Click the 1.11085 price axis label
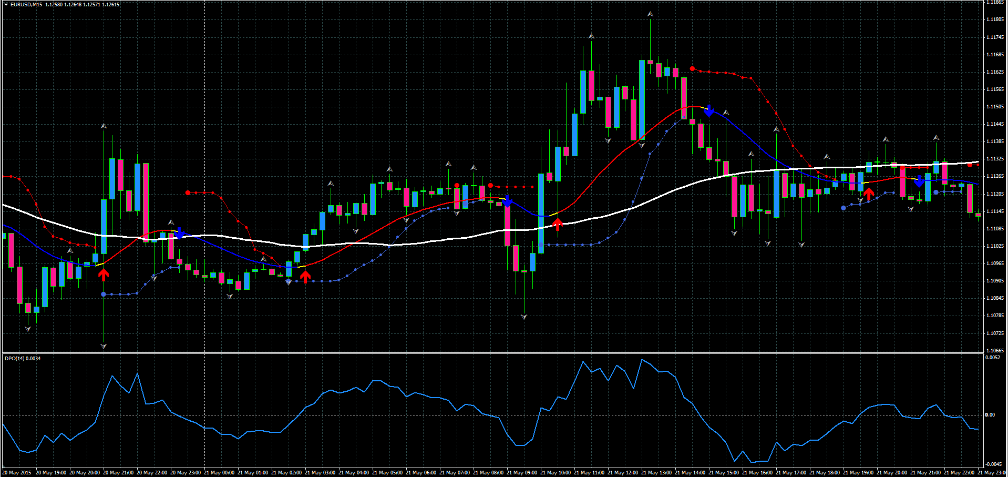This screenshot has height=477, width=1008. 994,229
